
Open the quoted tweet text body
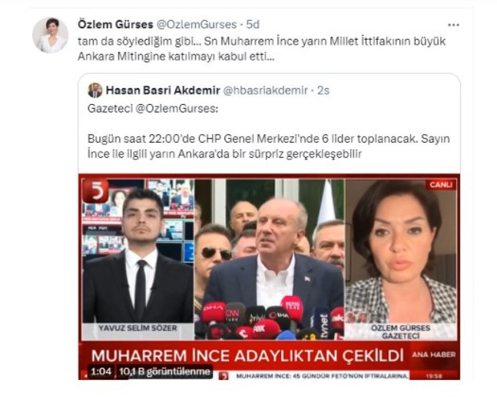pos(269,147)
